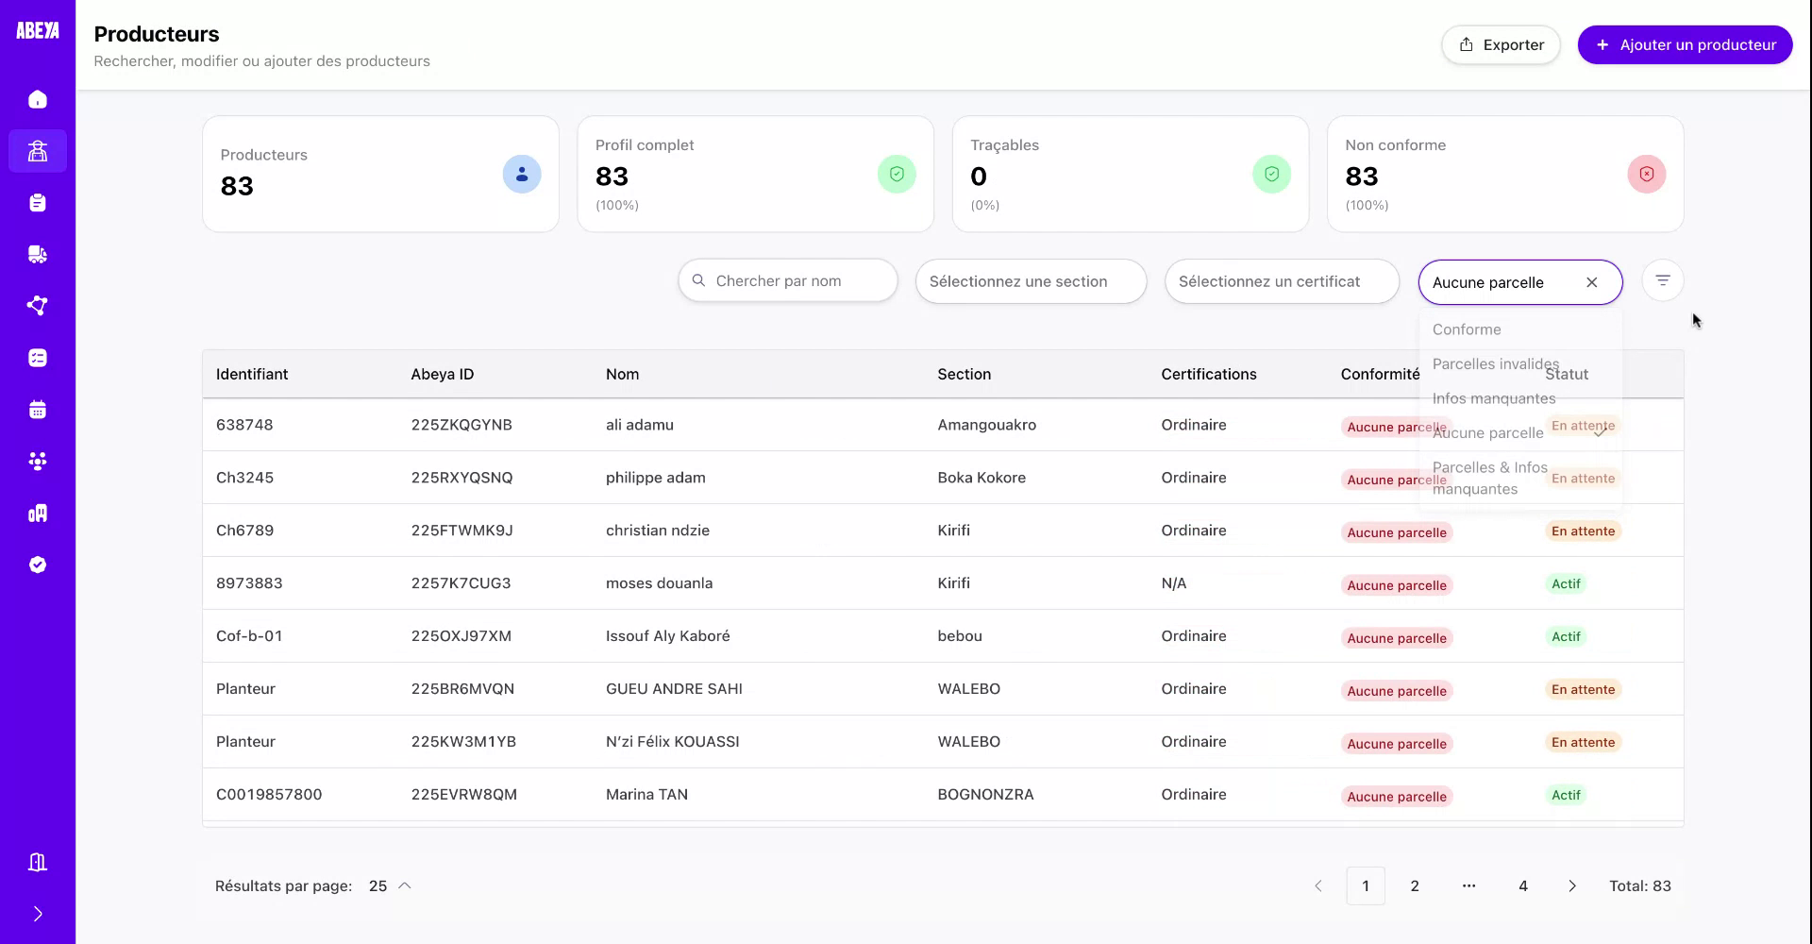Choose Conforme in the dropdown list
1812x944 pixels.
(x=1520, y=329)
